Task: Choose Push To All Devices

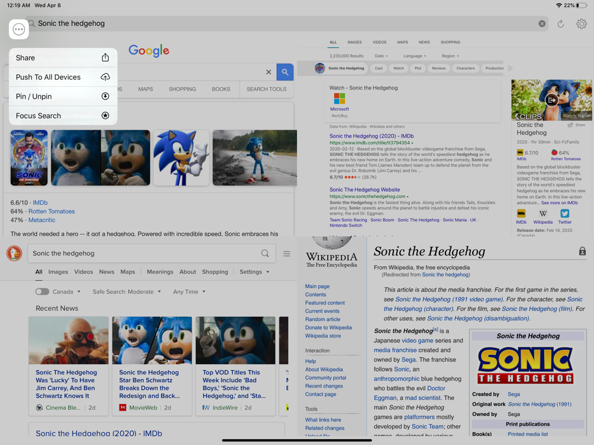Action: [x=63, y=77]
